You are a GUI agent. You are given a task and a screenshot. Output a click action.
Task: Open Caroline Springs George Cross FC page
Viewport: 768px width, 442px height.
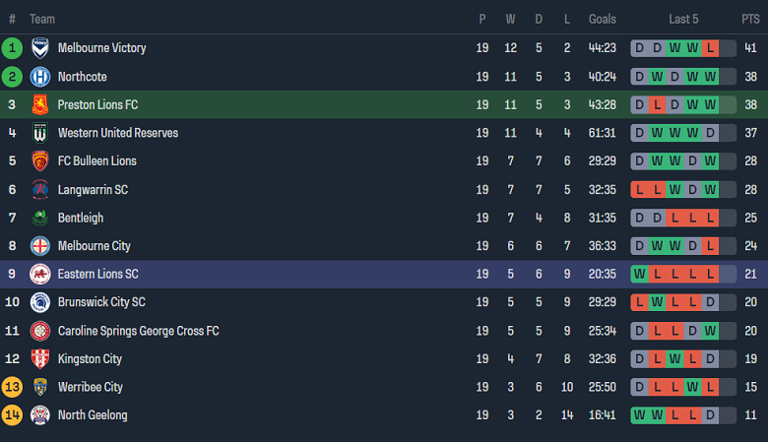[x=138, y=331]
